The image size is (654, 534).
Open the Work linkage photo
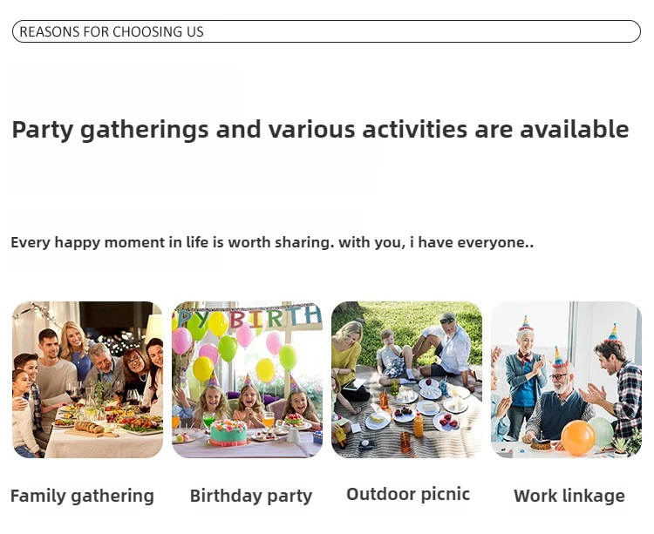(x=566, y=380)
